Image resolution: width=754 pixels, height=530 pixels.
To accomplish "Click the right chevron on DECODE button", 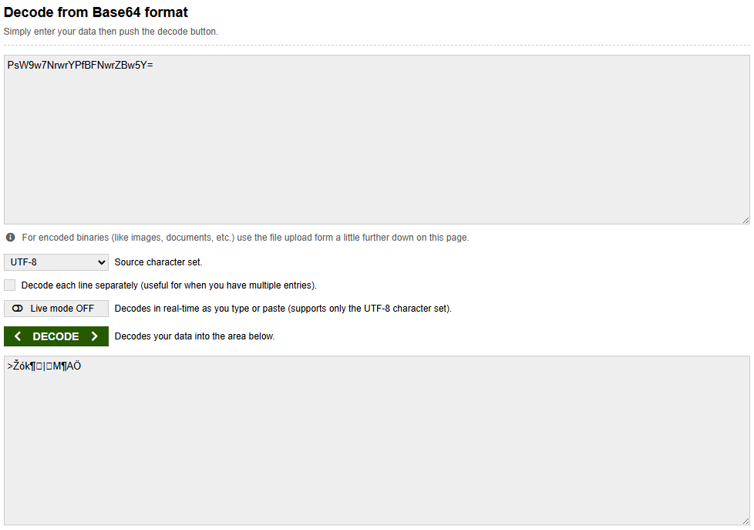I will pos(94,336).
